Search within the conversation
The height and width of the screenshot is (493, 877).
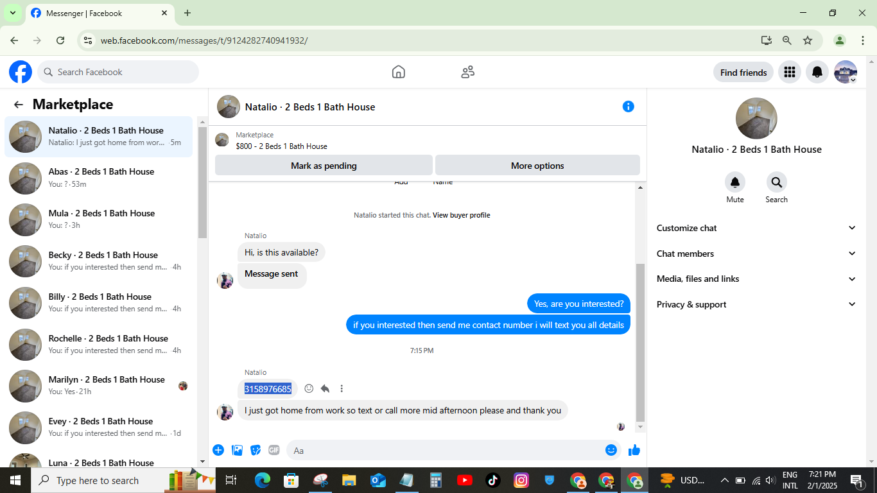777,182
